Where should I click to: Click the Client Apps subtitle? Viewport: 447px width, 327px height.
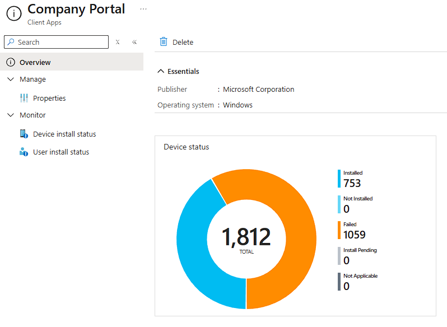coord(44,22)
